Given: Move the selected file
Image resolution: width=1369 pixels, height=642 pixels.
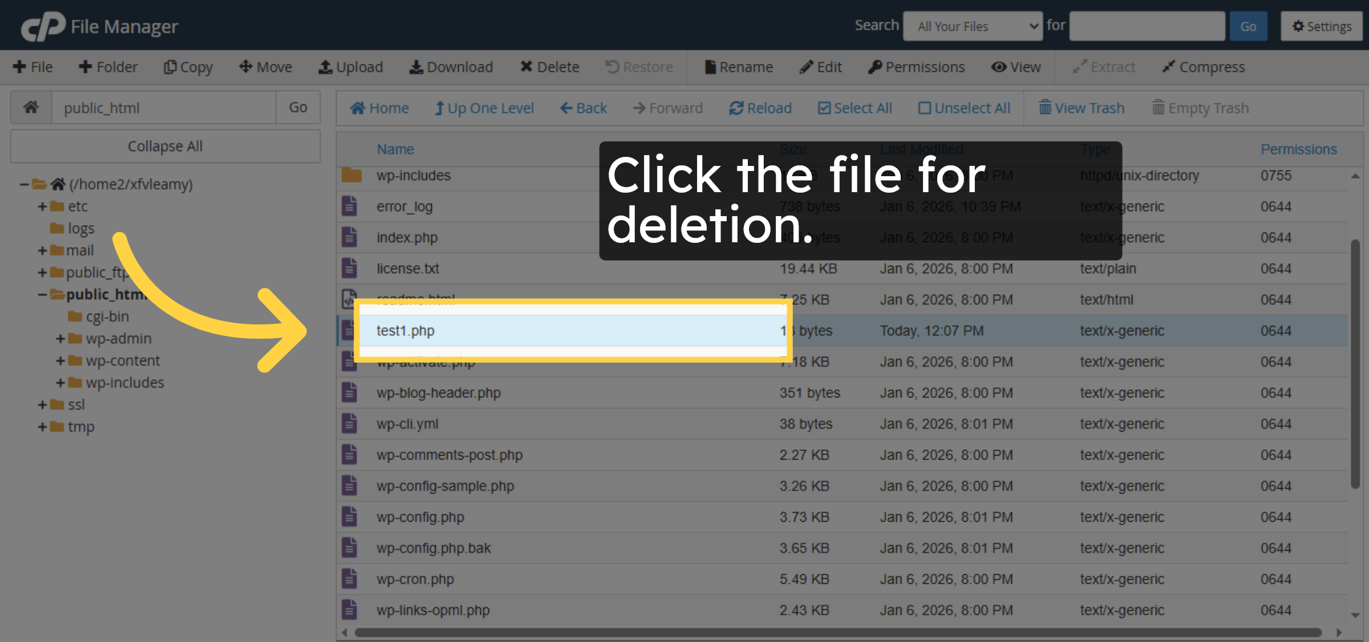Looking at the screenshot, I should click(265, 67).
